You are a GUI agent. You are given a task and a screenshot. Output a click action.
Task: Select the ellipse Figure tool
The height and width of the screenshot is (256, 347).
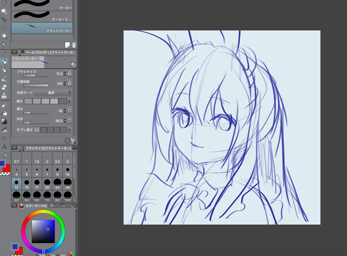click(x=4, y=138)
